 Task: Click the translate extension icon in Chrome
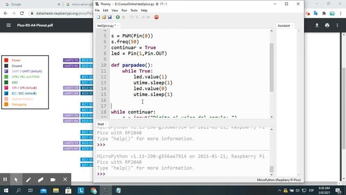[316, 14]
